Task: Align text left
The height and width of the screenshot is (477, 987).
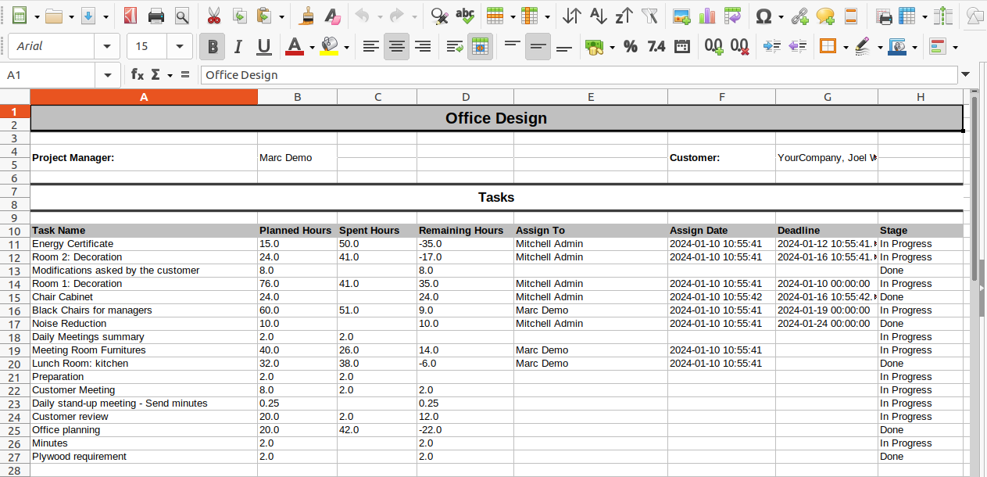Action: 371,47
